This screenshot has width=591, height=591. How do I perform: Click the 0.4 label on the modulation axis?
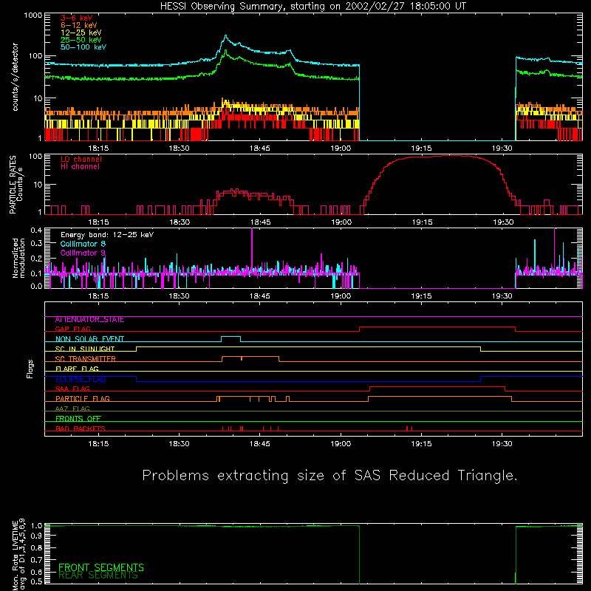(36, 230)
